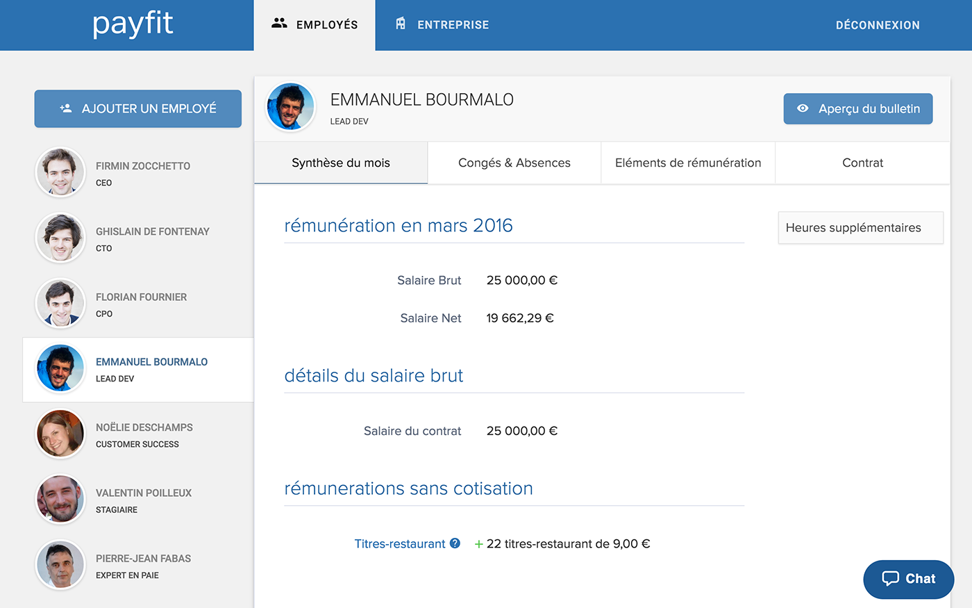Click the Déconnexion link

877,25
